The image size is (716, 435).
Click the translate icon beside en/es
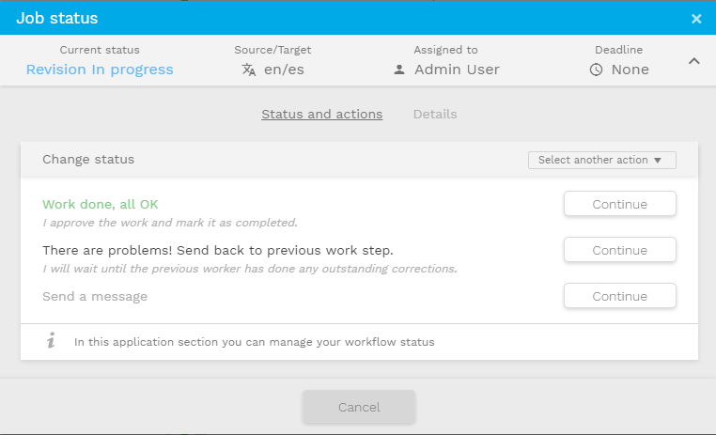(x=249, y=70)
